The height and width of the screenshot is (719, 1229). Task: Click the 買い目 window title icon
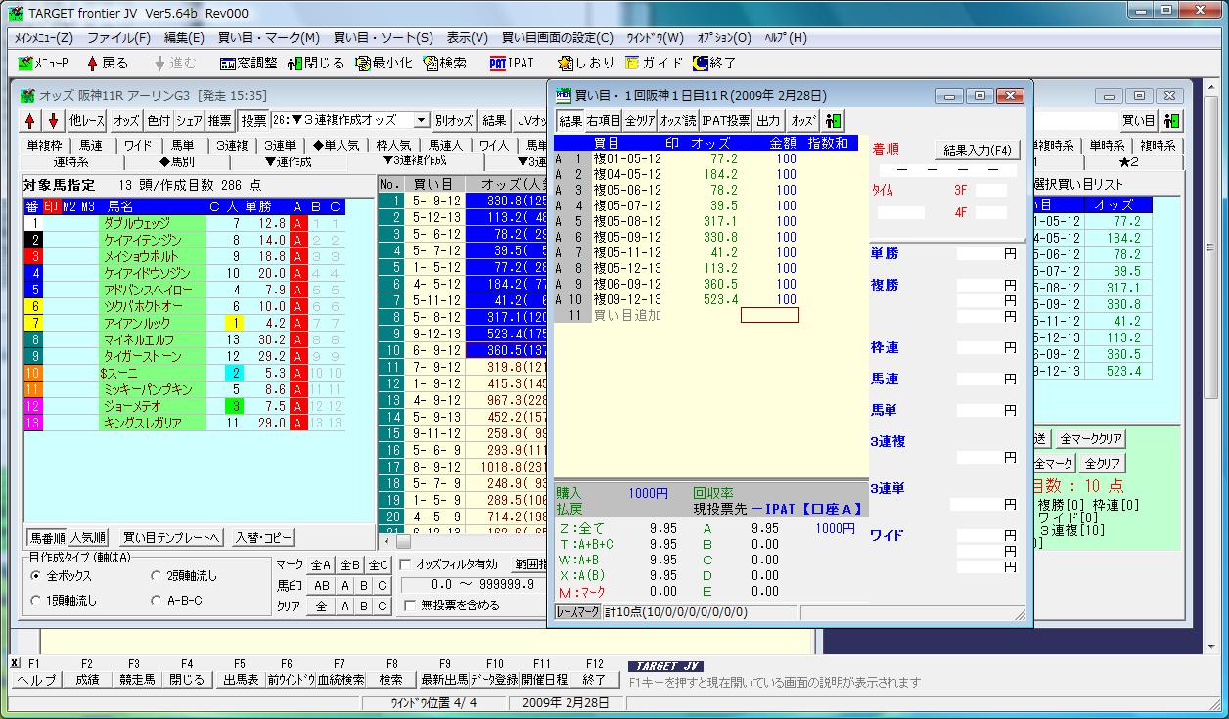564,96
